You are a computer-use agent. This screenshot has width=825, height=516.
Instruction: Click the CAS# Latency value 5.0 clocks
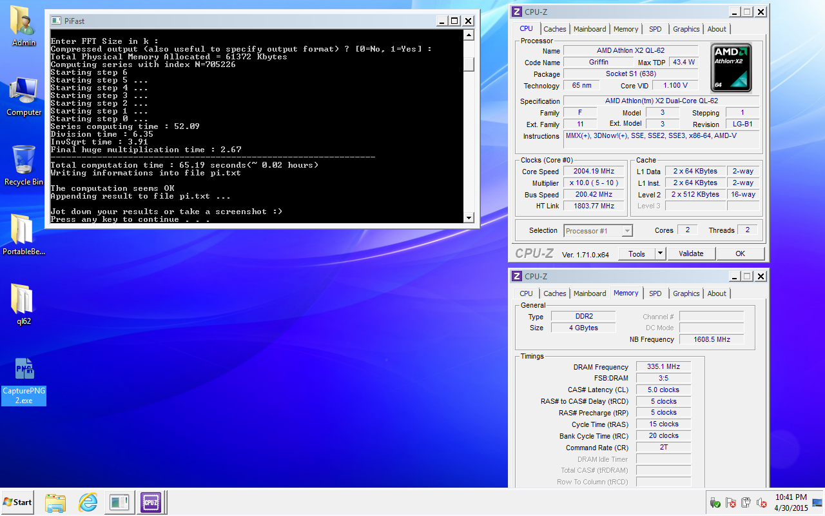[x=663, y=390]
